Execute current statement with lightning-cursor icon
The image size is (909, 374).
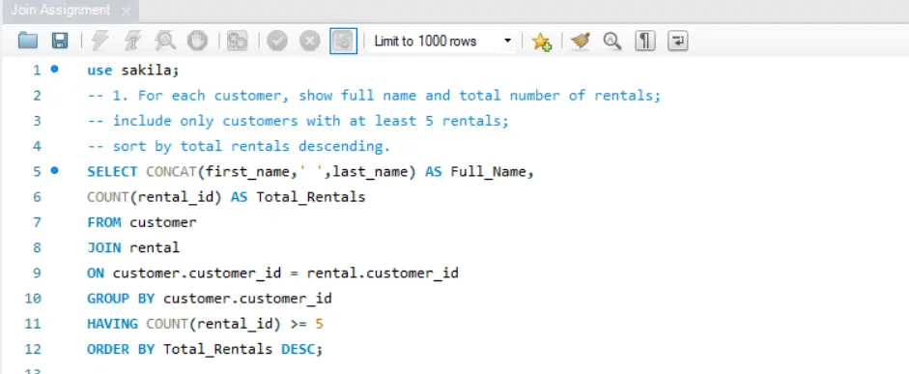click(x=132, y=41)
